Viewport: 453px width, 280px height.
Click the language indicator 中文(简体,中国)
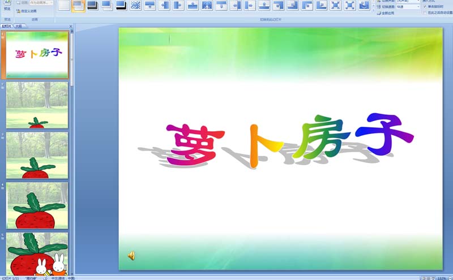(x=63, y=278)
